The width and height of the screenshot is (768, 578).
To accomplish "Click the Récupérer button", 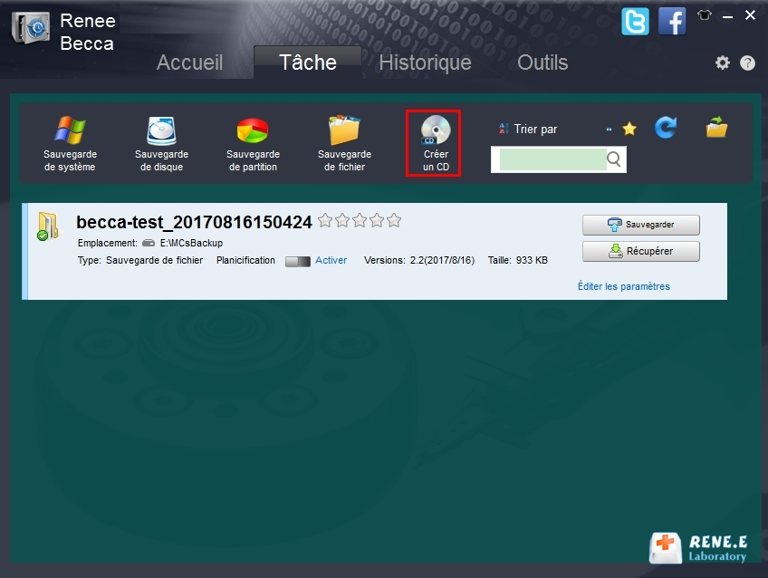I will tap(641, 251).
